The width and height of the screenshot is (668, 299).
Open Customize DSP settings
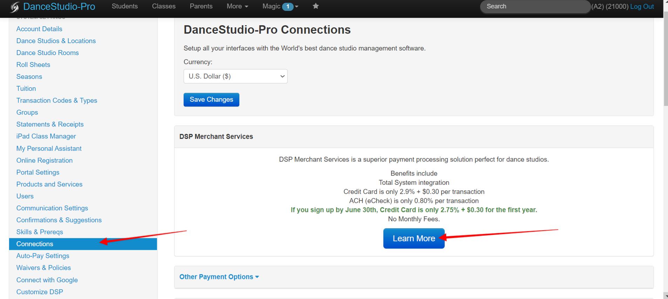40,292
